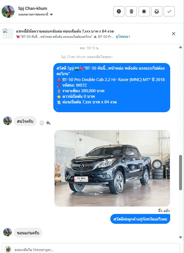Viewport: 184px width, 253px height.
Task: Click page avatar beside the reply field
Action: click(x=8, y=249)
